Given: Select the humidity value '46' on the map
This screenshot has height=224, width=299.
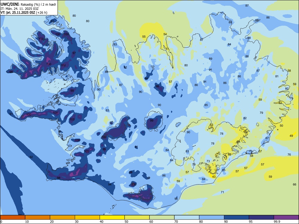Looking at the screenshot, I should pyautogui.click(x=229, y=155).
